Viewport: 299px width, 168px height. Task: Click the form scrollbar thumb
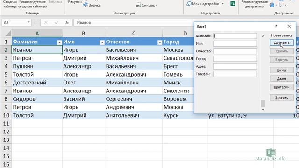pyautogui.click(x=263, y=104)
